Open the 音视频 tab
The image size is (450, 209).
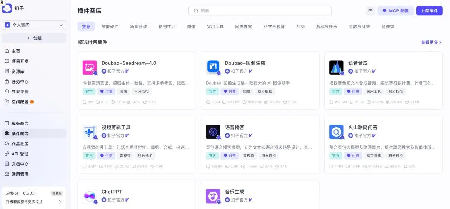coord(388,26)
